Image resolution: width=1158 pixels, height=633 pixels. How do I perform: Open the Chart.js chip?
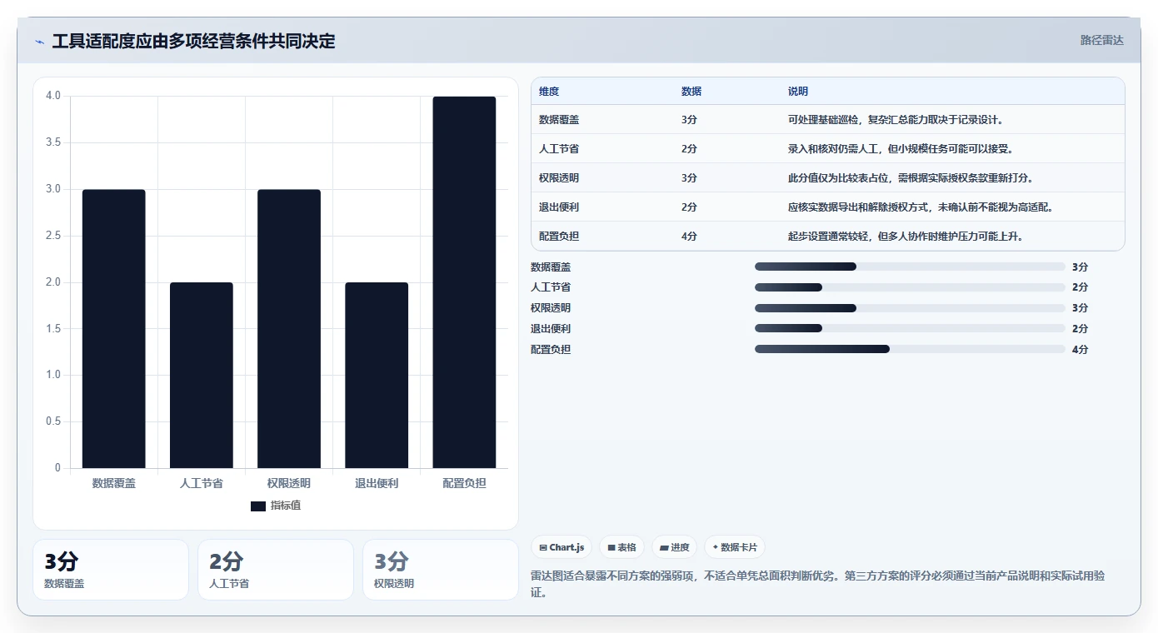[562, 547]
